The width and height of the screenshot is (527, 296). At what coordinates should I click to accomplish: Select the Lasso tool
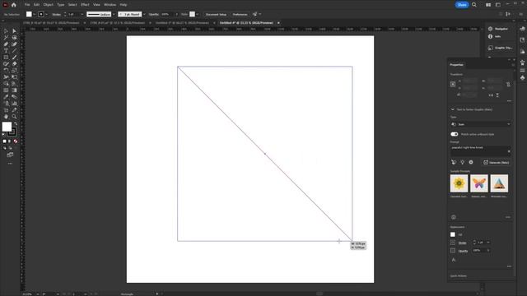(x=14, y=38)
